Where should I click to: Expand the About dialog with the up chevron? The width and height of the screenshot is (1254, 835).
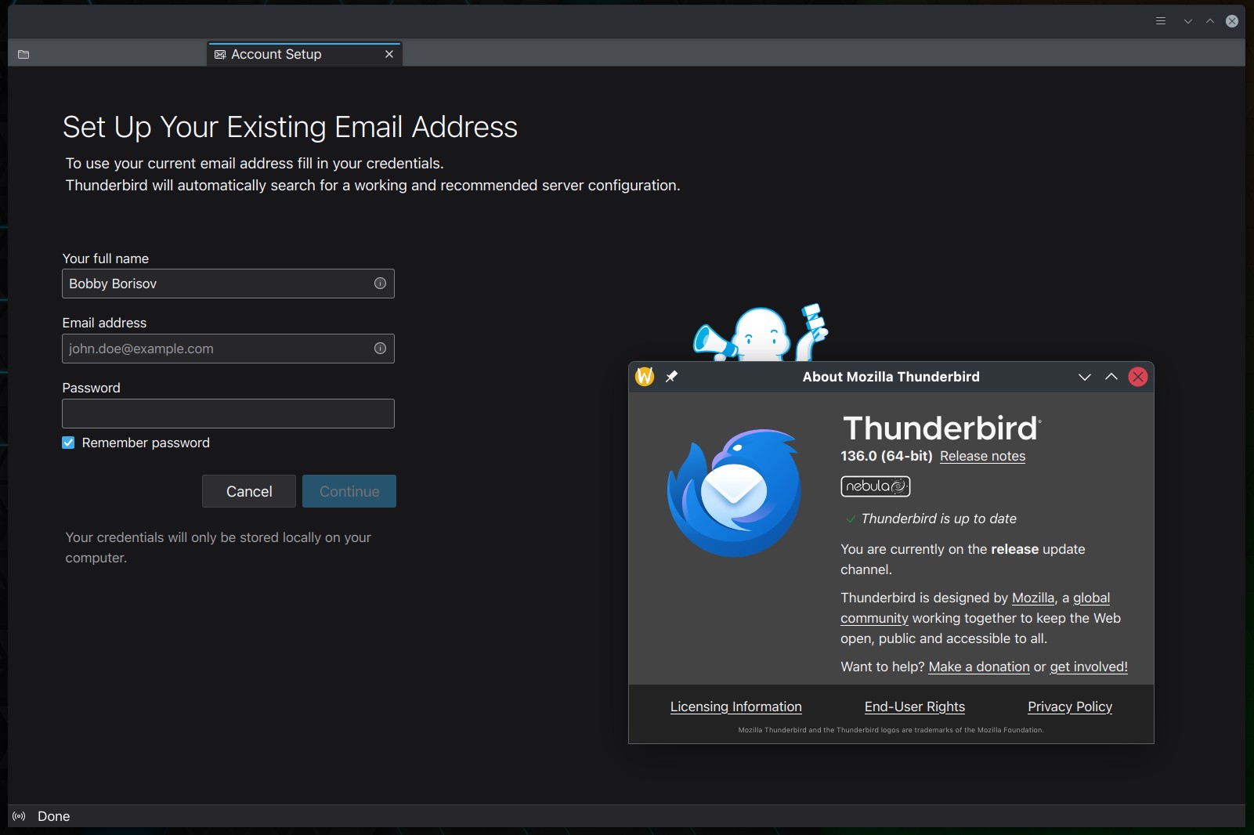coord(1111,377)
